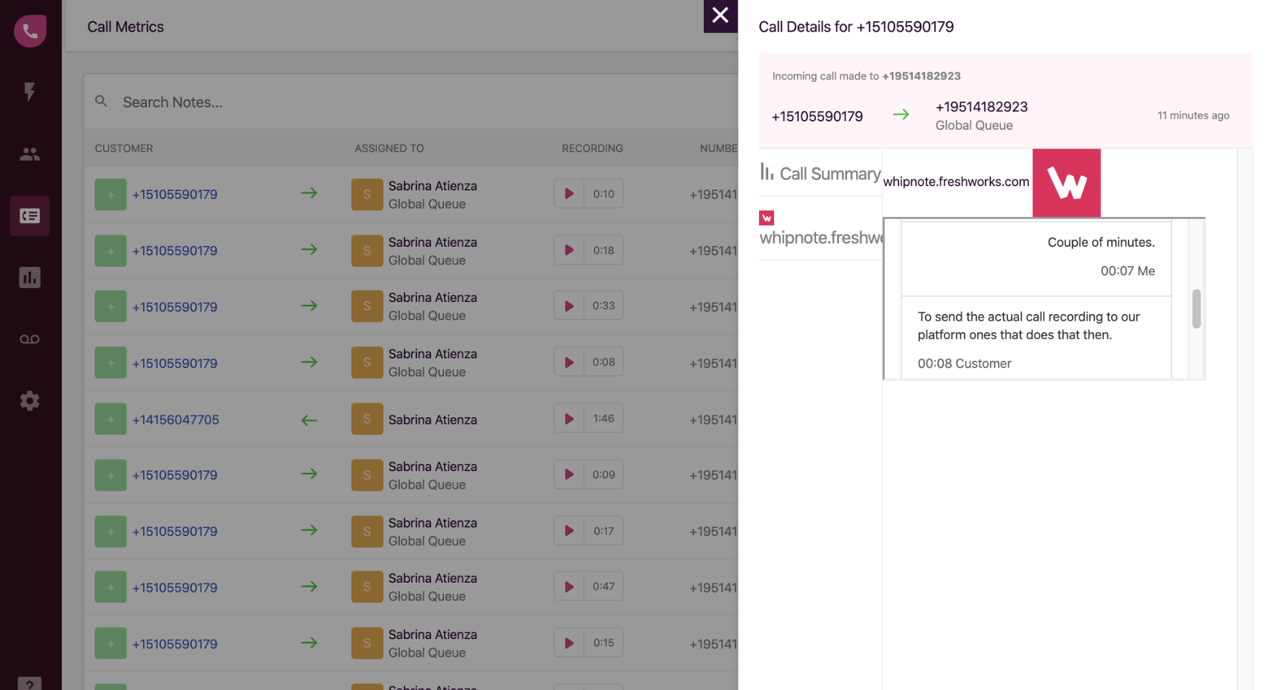The image size is (1268, 690).
Task: Click the Help question mark icon
Action: [x=30, y=684]
